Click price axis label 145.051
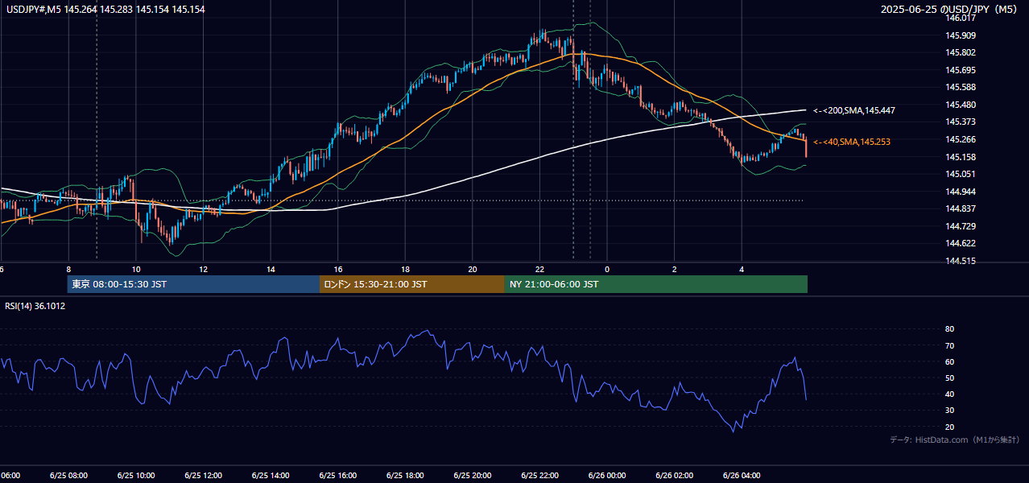This screenshot has height=483, width=1029. tap(959, 174)
